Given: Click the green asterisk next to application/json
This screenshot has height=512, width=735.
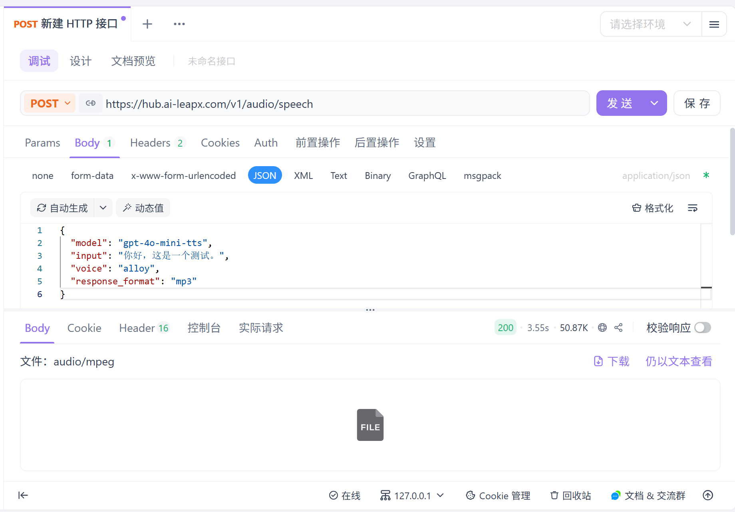Looking at the screenshot, I should pos(706,175).
